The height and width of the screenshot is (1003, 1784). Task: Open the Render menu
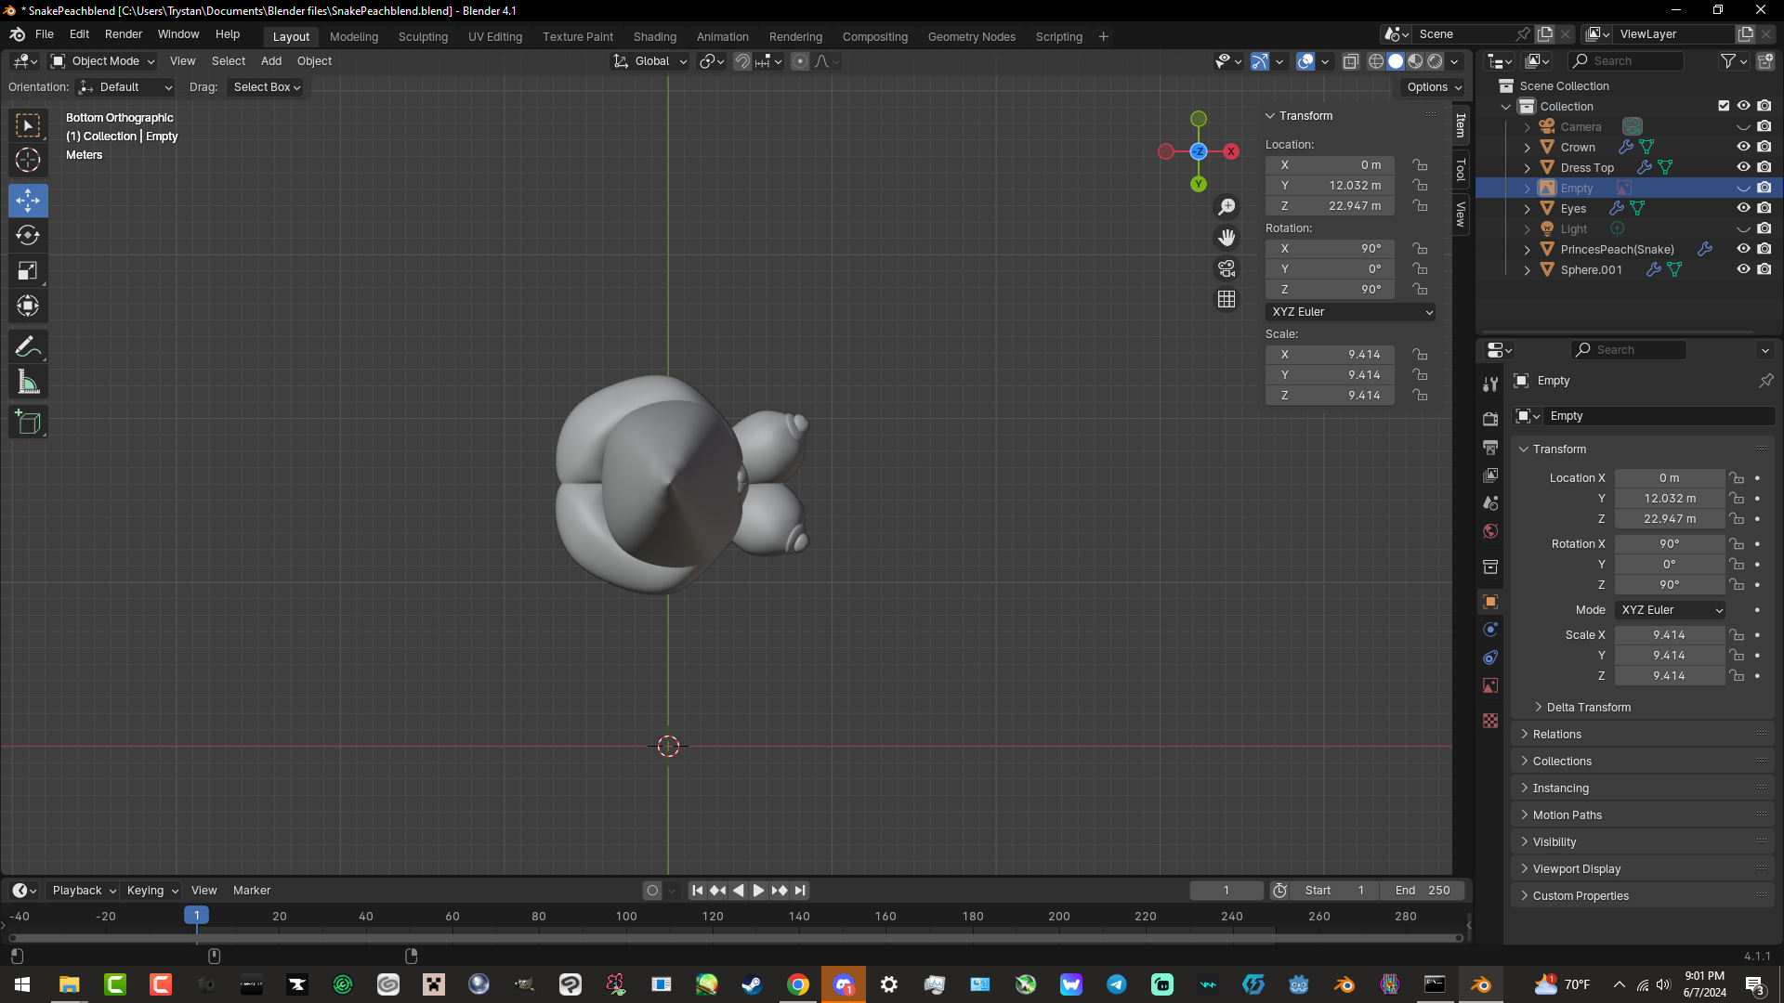click(124, 34)
